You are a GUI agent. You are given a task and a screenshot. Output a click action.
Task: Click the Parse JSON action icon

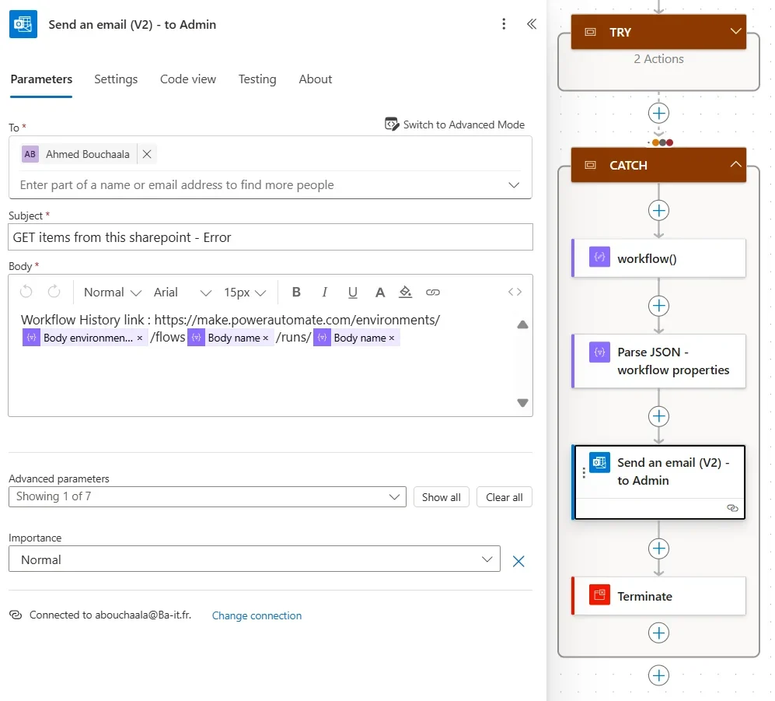(x=599, y=352)
